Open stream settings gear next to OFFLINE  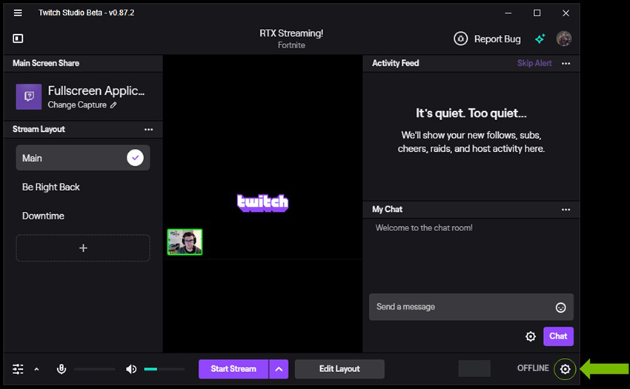[x=566, y=369]
